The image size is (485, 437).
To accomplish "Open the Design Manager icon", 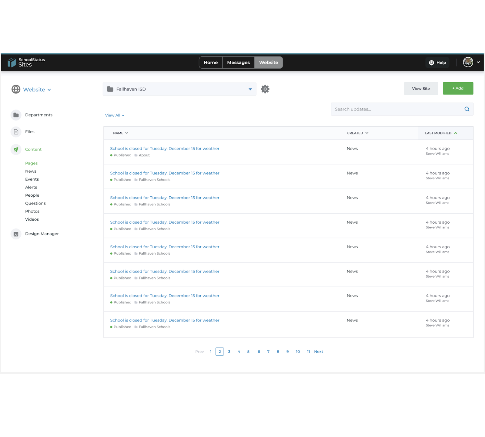I will point(16,234).
